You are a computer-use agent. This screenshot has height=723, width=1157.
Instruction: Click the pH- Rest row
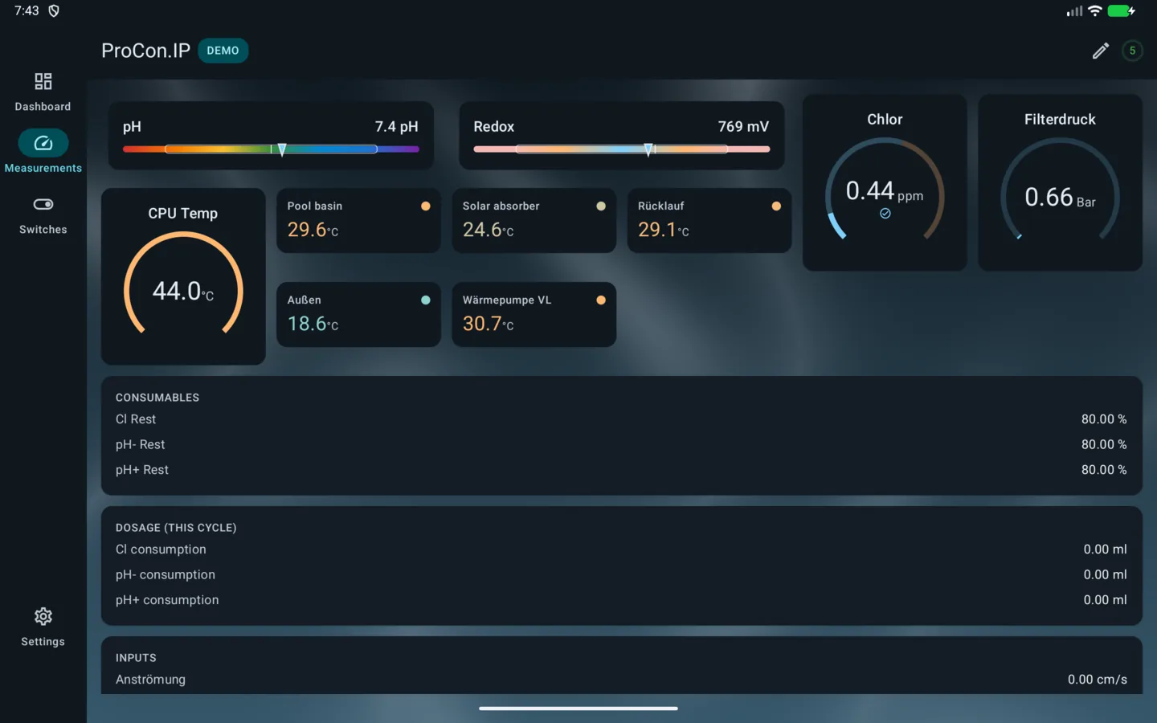(x=621, y=444)
